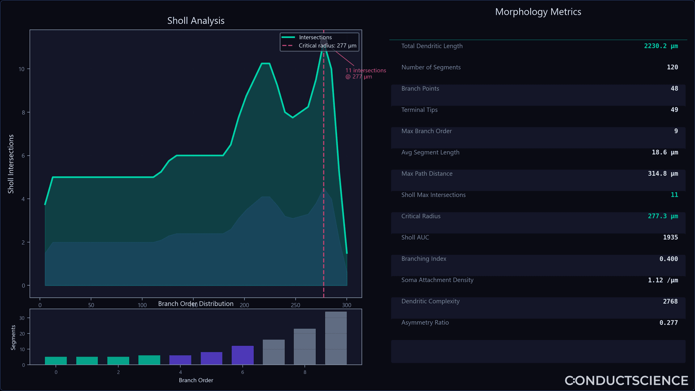Click the Terminal Tips label
This screenshot has height=391, width=695.
point(419,110)
